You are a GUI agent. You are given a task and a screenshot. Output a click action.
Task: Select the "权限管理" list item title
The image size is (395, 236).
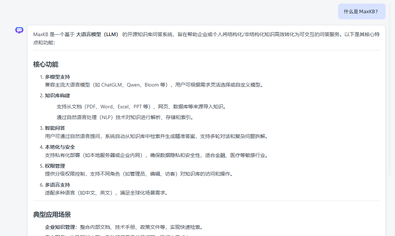pos(55,166)
